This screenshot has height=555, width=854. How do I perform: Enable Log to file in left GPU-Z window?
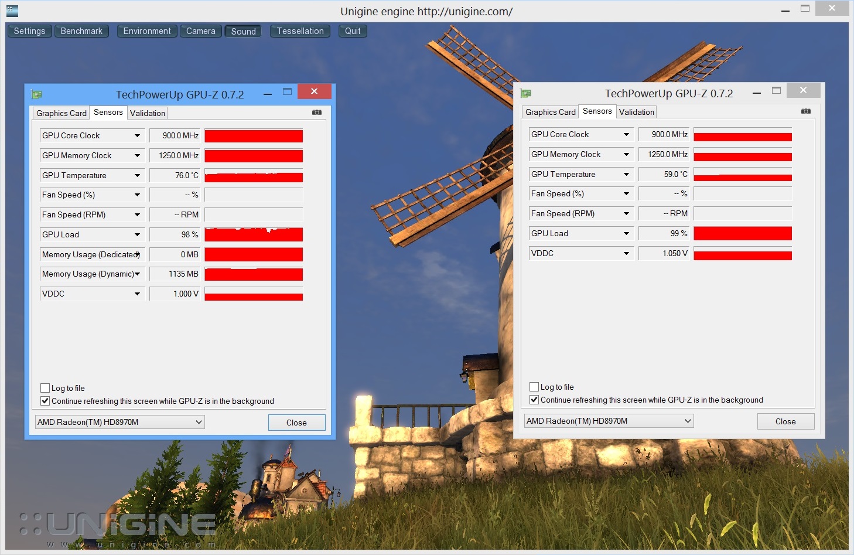tap(45, 388)
